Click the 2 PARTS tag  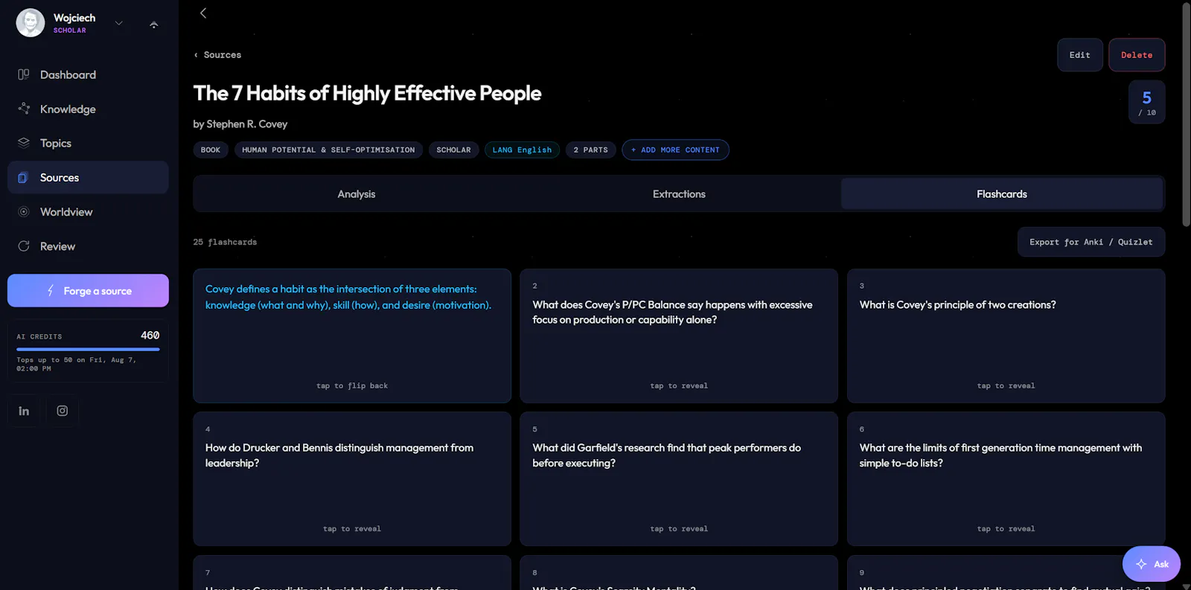(590, 150)
